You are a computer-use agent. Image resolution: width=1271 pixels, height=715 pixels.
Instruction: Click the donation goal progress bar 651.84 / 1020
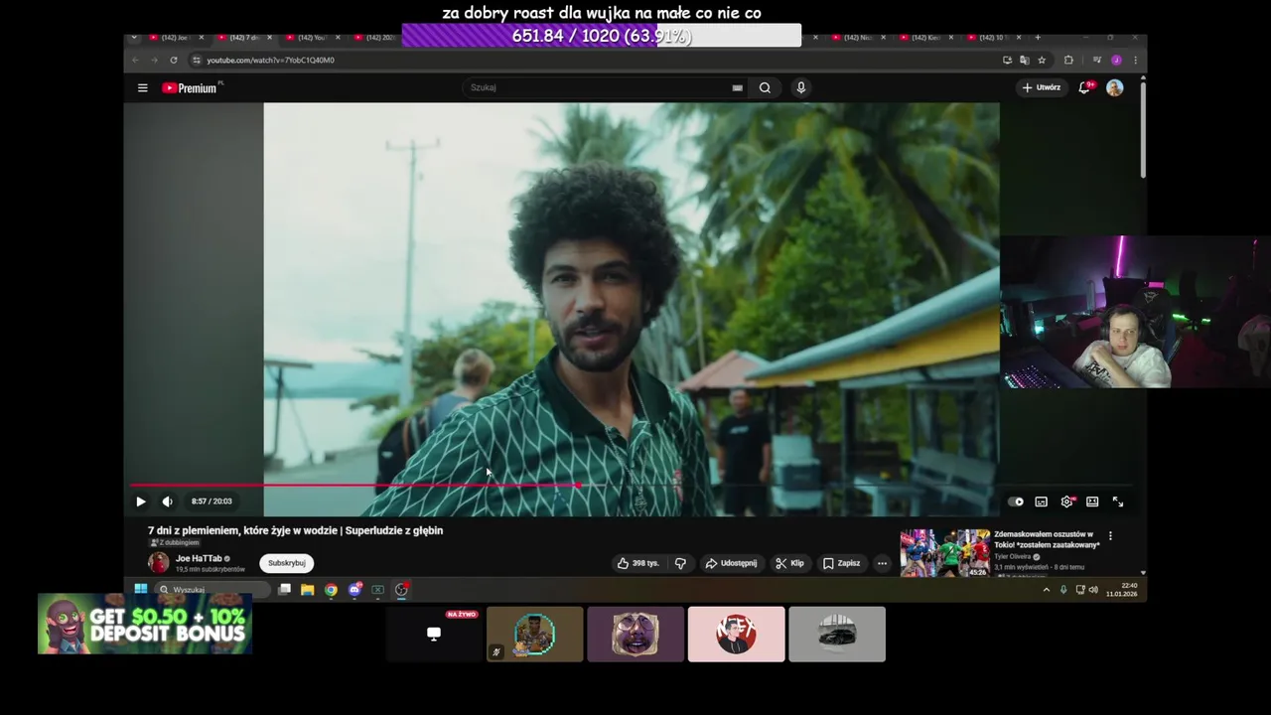click(601, 36)
